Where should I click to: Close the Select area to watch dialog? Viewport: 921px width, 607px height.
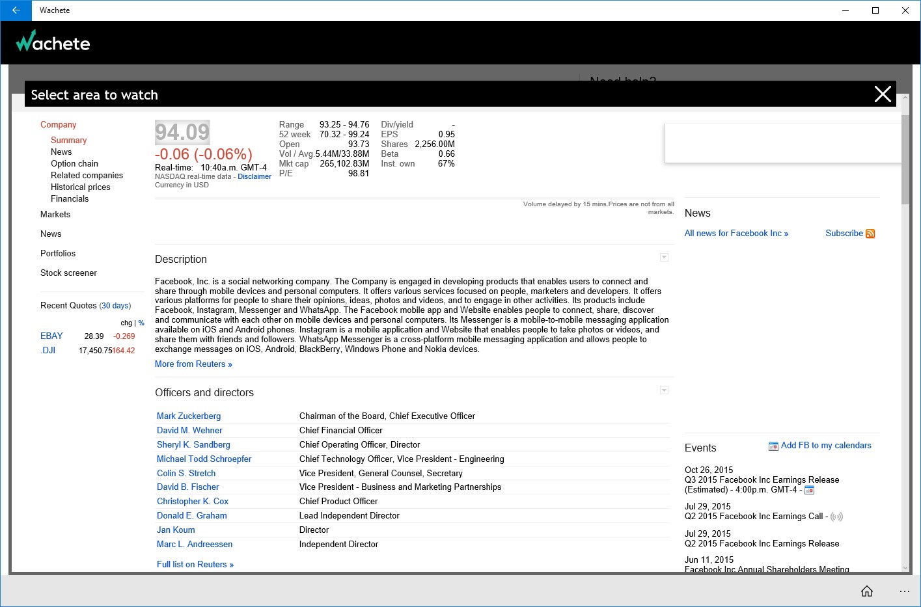coord(882,94)
